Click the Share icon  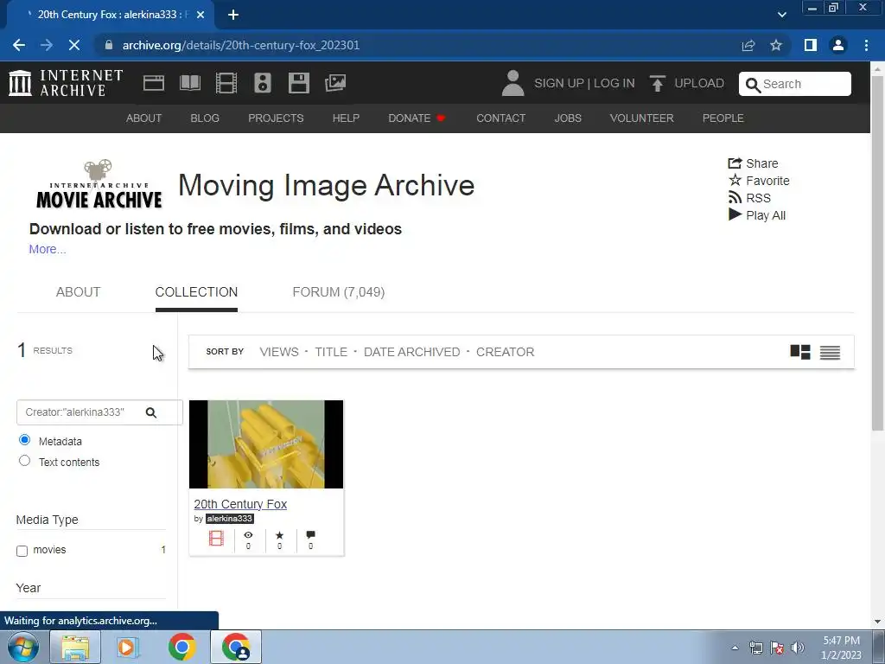tap(735, 163)
